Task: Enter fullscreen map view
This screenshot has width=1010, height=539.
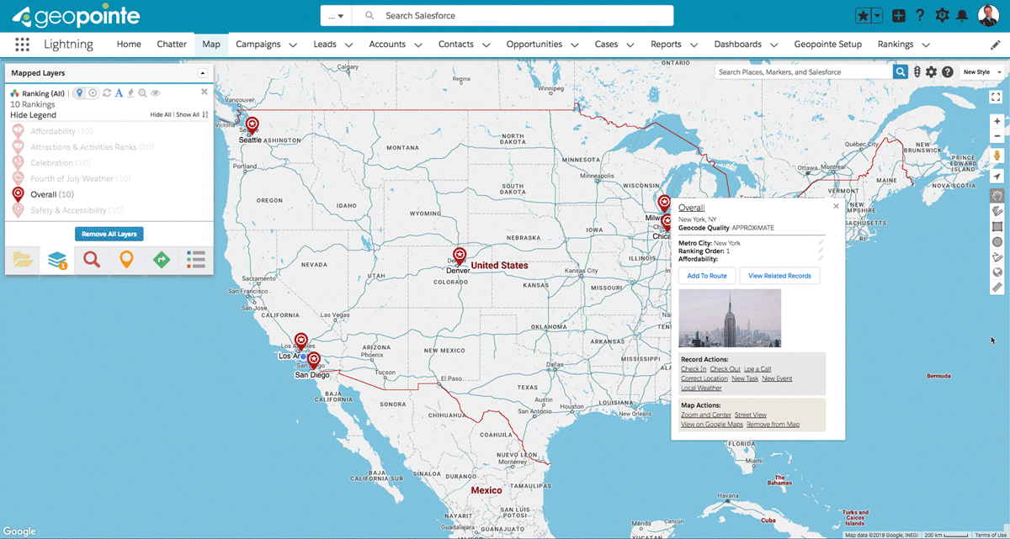Action: [997, 97]
